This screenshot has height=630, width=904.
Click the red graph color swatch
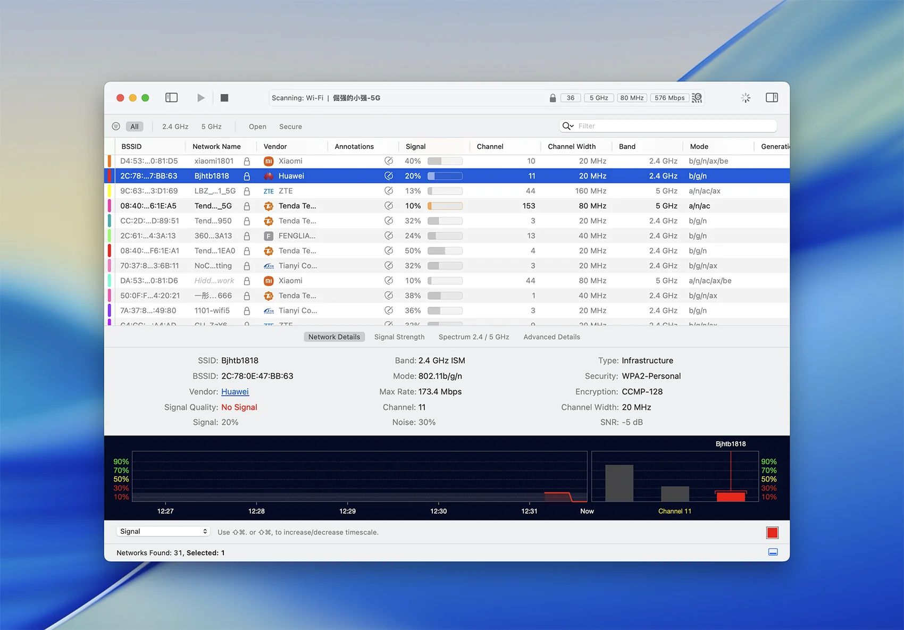772,533
